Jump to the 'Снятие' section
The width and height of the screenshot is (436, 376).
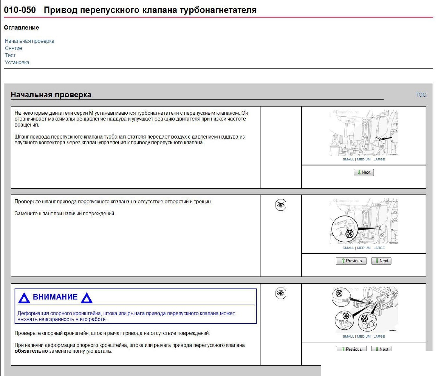coord(13,48)
